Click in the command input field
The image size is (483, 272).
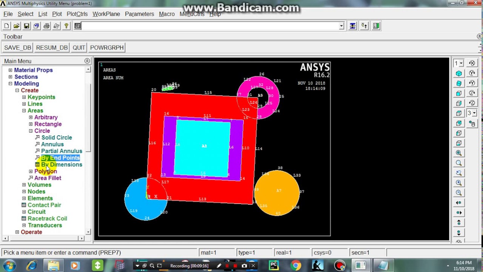(210, 26)
